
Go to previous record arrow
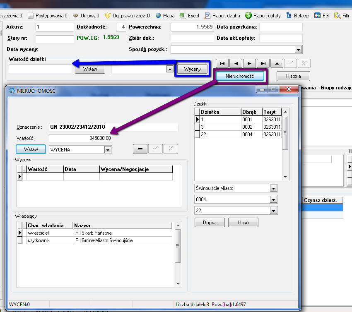click(x=236, y=63)
